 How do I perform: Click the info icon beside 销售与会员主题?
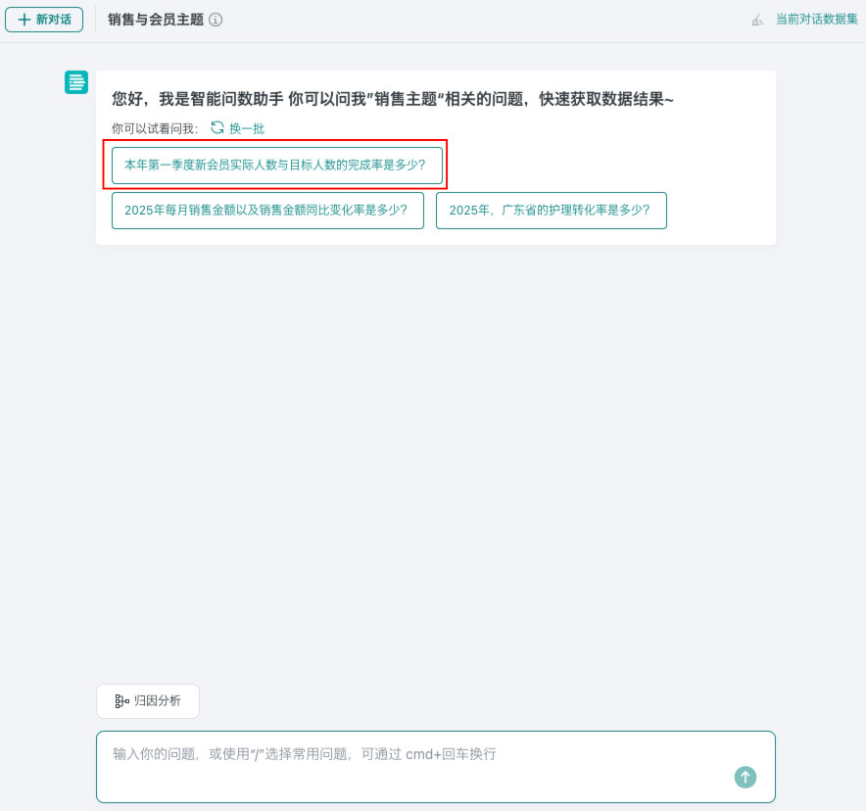pyautogui.click(x=216, y=20)
